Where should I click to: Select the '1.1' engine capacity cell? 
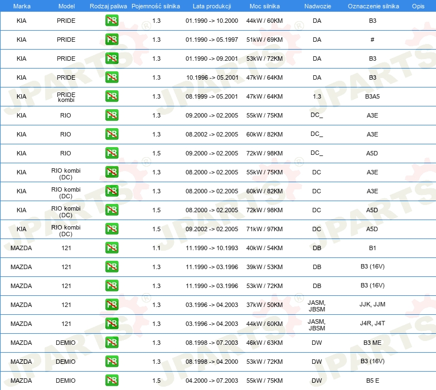tap(156, 248)
